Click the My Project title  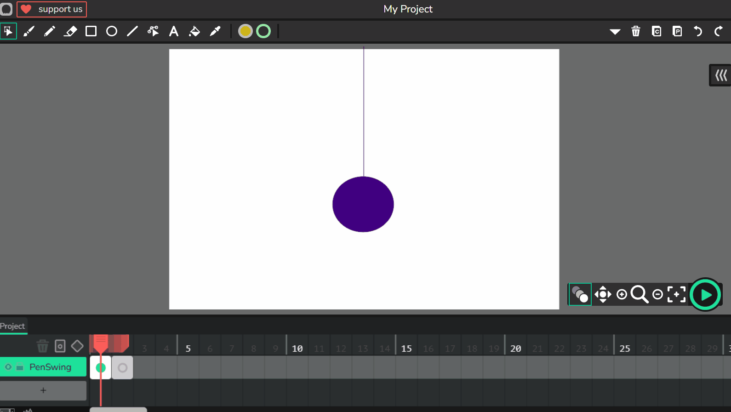(x=408, y=9)
